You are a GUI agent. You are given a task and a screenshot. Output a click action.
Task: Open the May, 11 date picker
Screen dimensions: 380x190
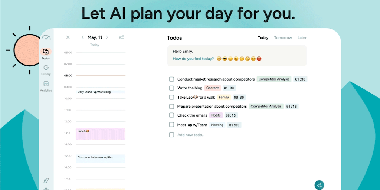(95, 37)
